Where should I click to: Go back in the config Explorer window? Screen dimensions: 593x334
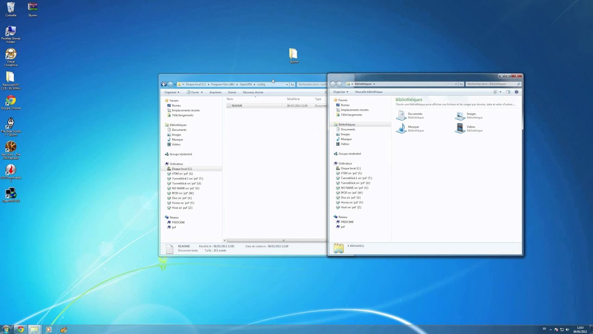coord(164,84)
